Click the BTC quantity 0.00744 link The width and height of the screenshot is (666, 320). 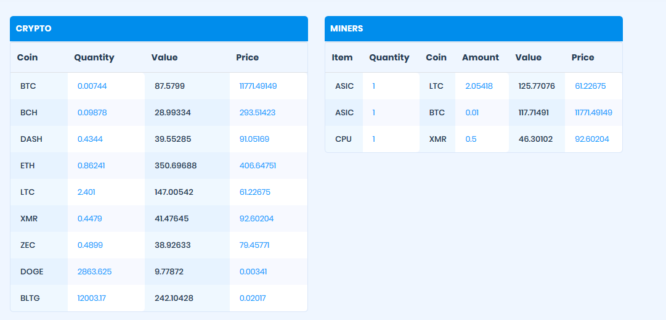[92, 86]
